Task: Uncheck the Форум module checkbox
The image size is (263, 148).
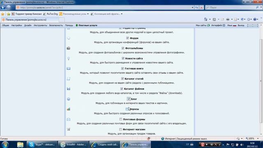Action: point(127,38)
